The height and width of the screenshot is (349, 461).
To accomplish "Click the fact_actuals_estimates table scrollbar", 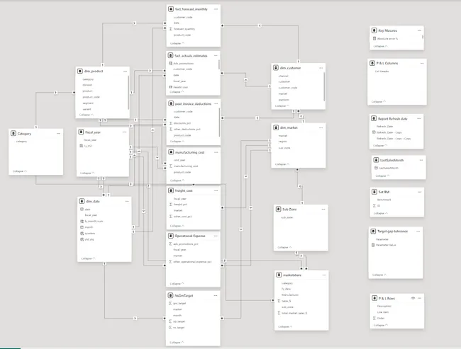I will (x=219, y=64).
